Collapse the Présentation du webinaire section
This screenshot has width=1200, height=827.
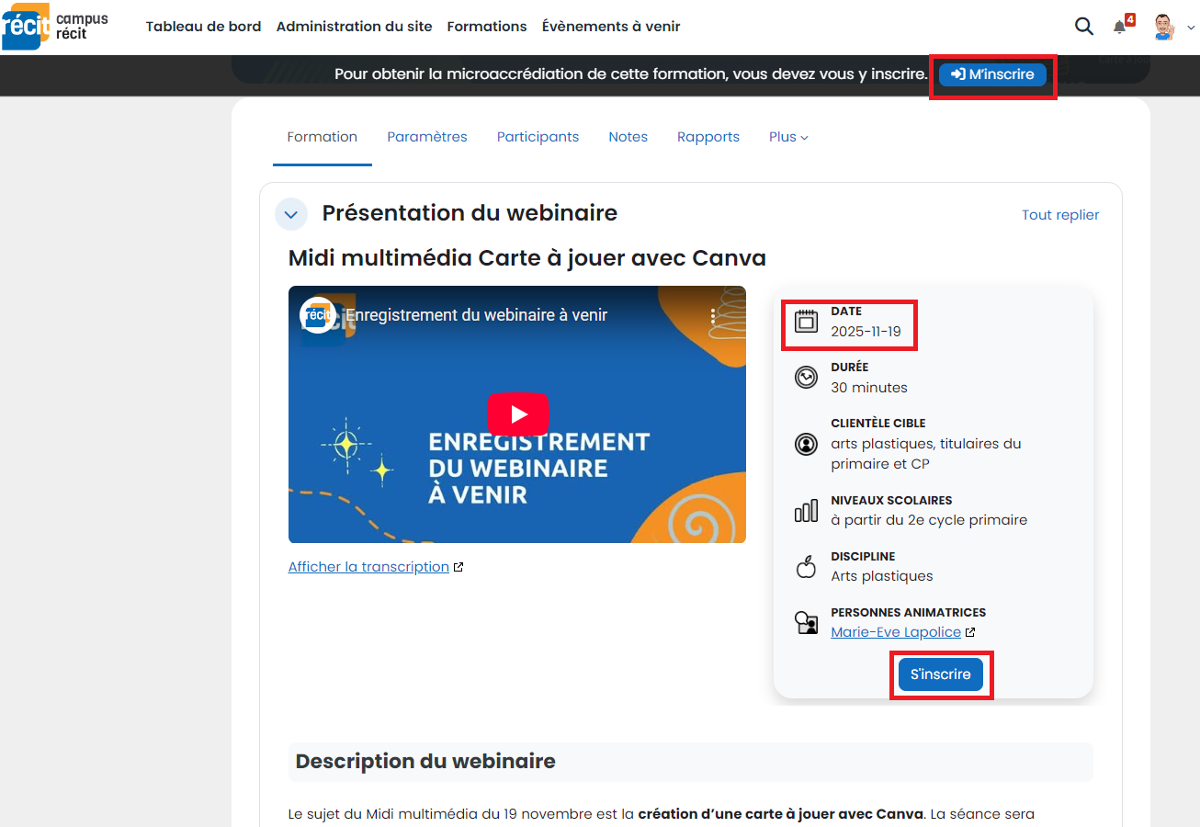(x=290, y=213)
